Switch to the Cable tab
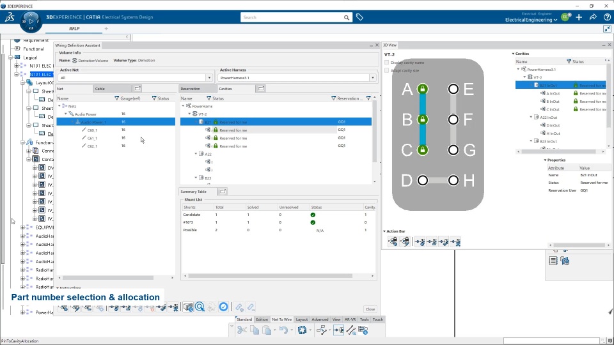The height and width of the screenshot is (345, 614). click(113, 89)
